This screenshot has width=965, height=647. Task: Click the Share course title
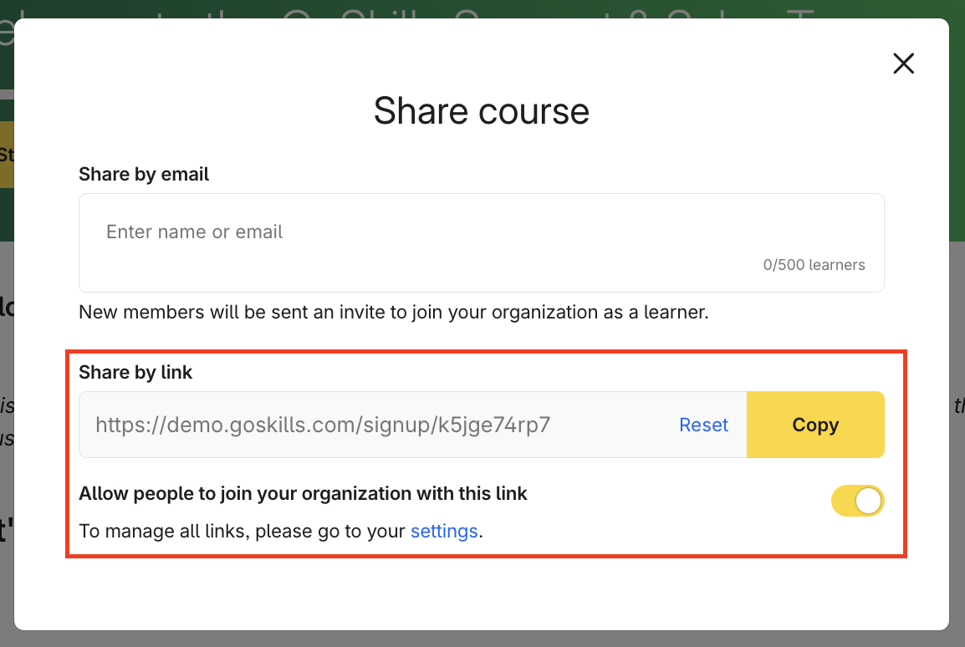click(482, 111)
